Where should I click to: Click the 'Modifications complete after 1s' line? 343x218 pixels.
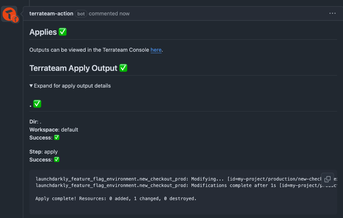tap(186, 186)
